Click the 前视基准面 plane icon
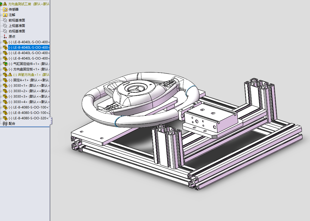The width and height of the screenshot is (310, 221). [x=5, y=20]
